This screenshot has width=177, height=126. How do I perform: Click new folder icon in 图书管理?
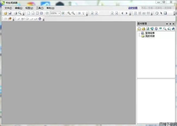tap(143, 29)
